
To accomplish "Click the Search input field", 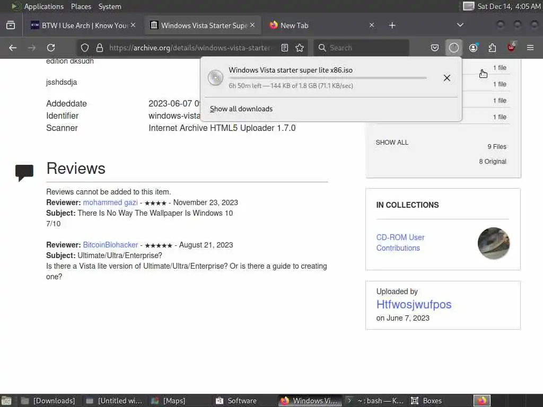I will click(361, 48).
